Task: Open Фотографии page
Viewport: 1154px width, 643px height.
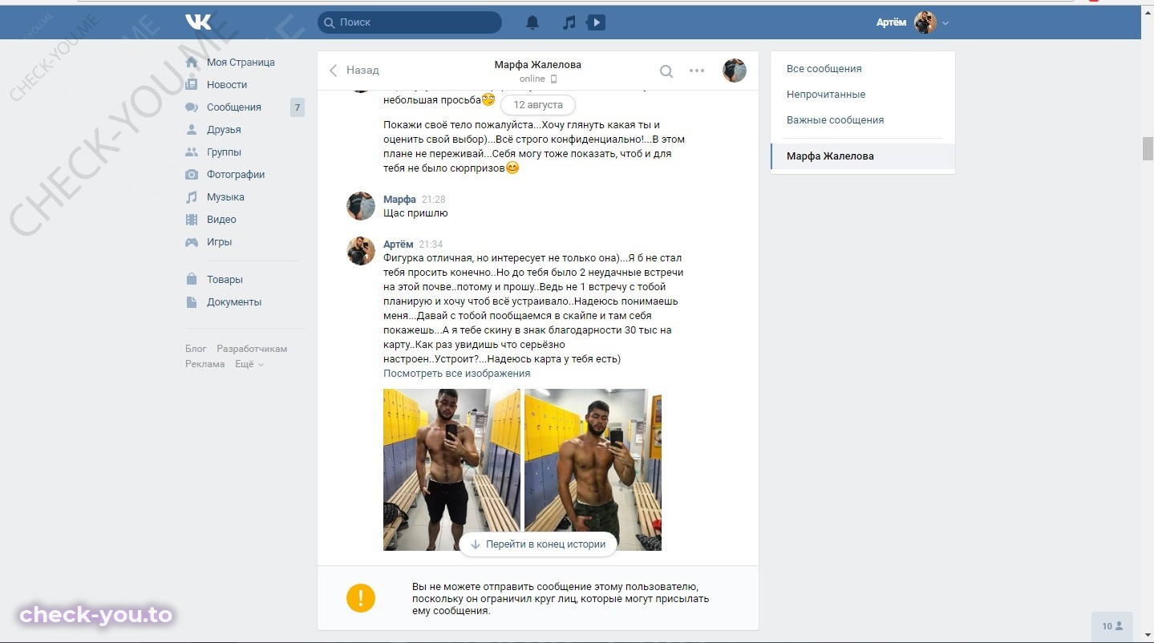Action: 236,175
